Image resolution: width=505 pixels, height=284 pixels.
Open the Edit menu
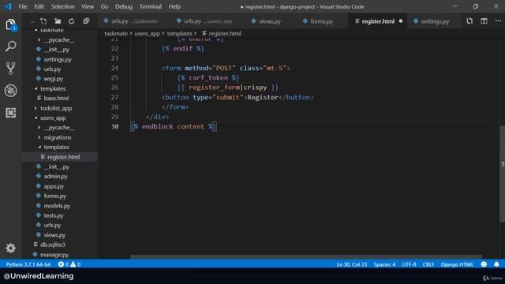click(39, 6)
